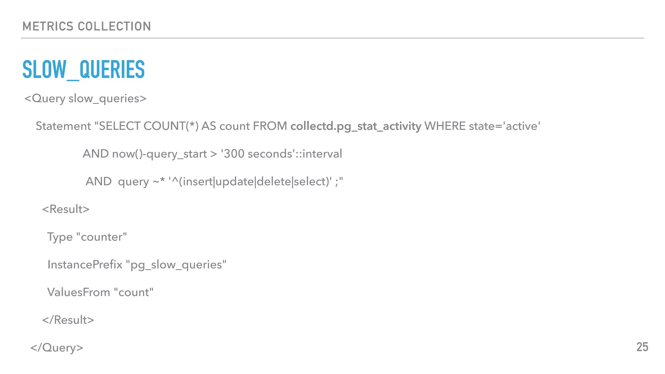Click the horizontal divider line under header
Viewport: 665px width, 374px height.
(332, 38)
